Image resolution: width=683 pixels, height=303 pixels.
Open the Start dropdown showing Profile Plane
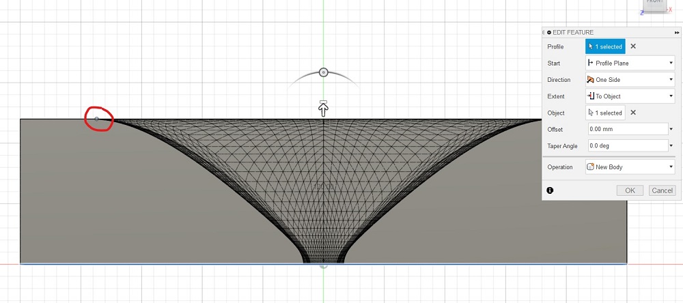click(630, 63)
